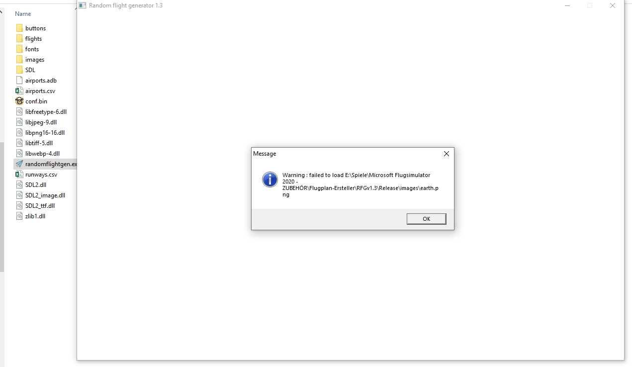This screenshot has width=632, height=367.
Task: Click the buttons folder icon
Action: [x=19, y=28]
